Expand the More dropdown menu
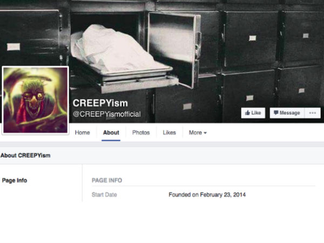Viewport: 324px width, 243px height. click(198, 132)
